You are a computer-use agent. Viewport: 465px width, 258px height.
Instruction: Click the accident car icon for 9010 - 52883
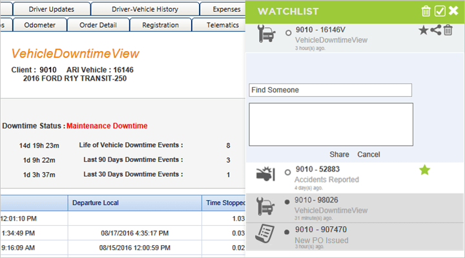pos(265,174)
